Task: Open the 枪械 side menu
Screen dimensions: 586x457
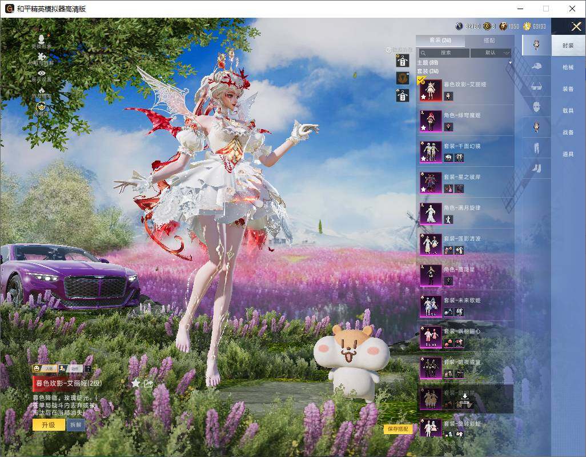Action: click(x=568, y=67)
